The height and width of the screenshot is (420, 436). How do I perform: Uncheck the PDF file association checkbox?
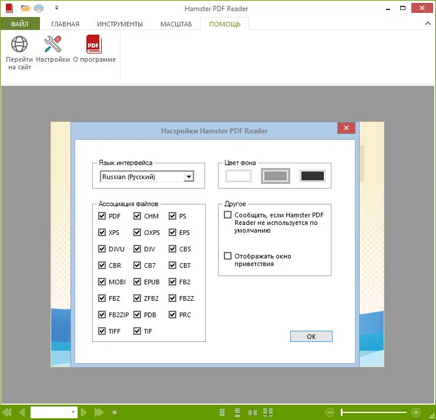[102, 216]
